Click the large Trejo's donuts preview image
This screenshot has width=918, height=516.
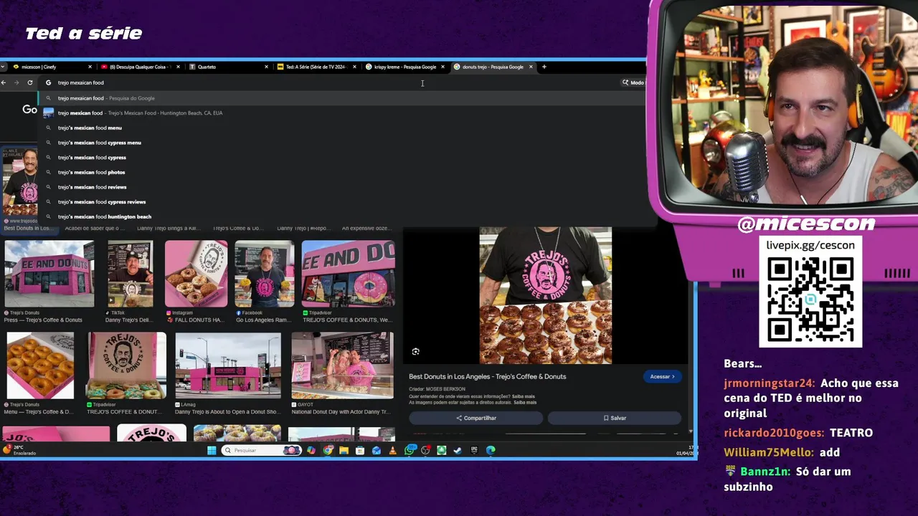(545, 295)
